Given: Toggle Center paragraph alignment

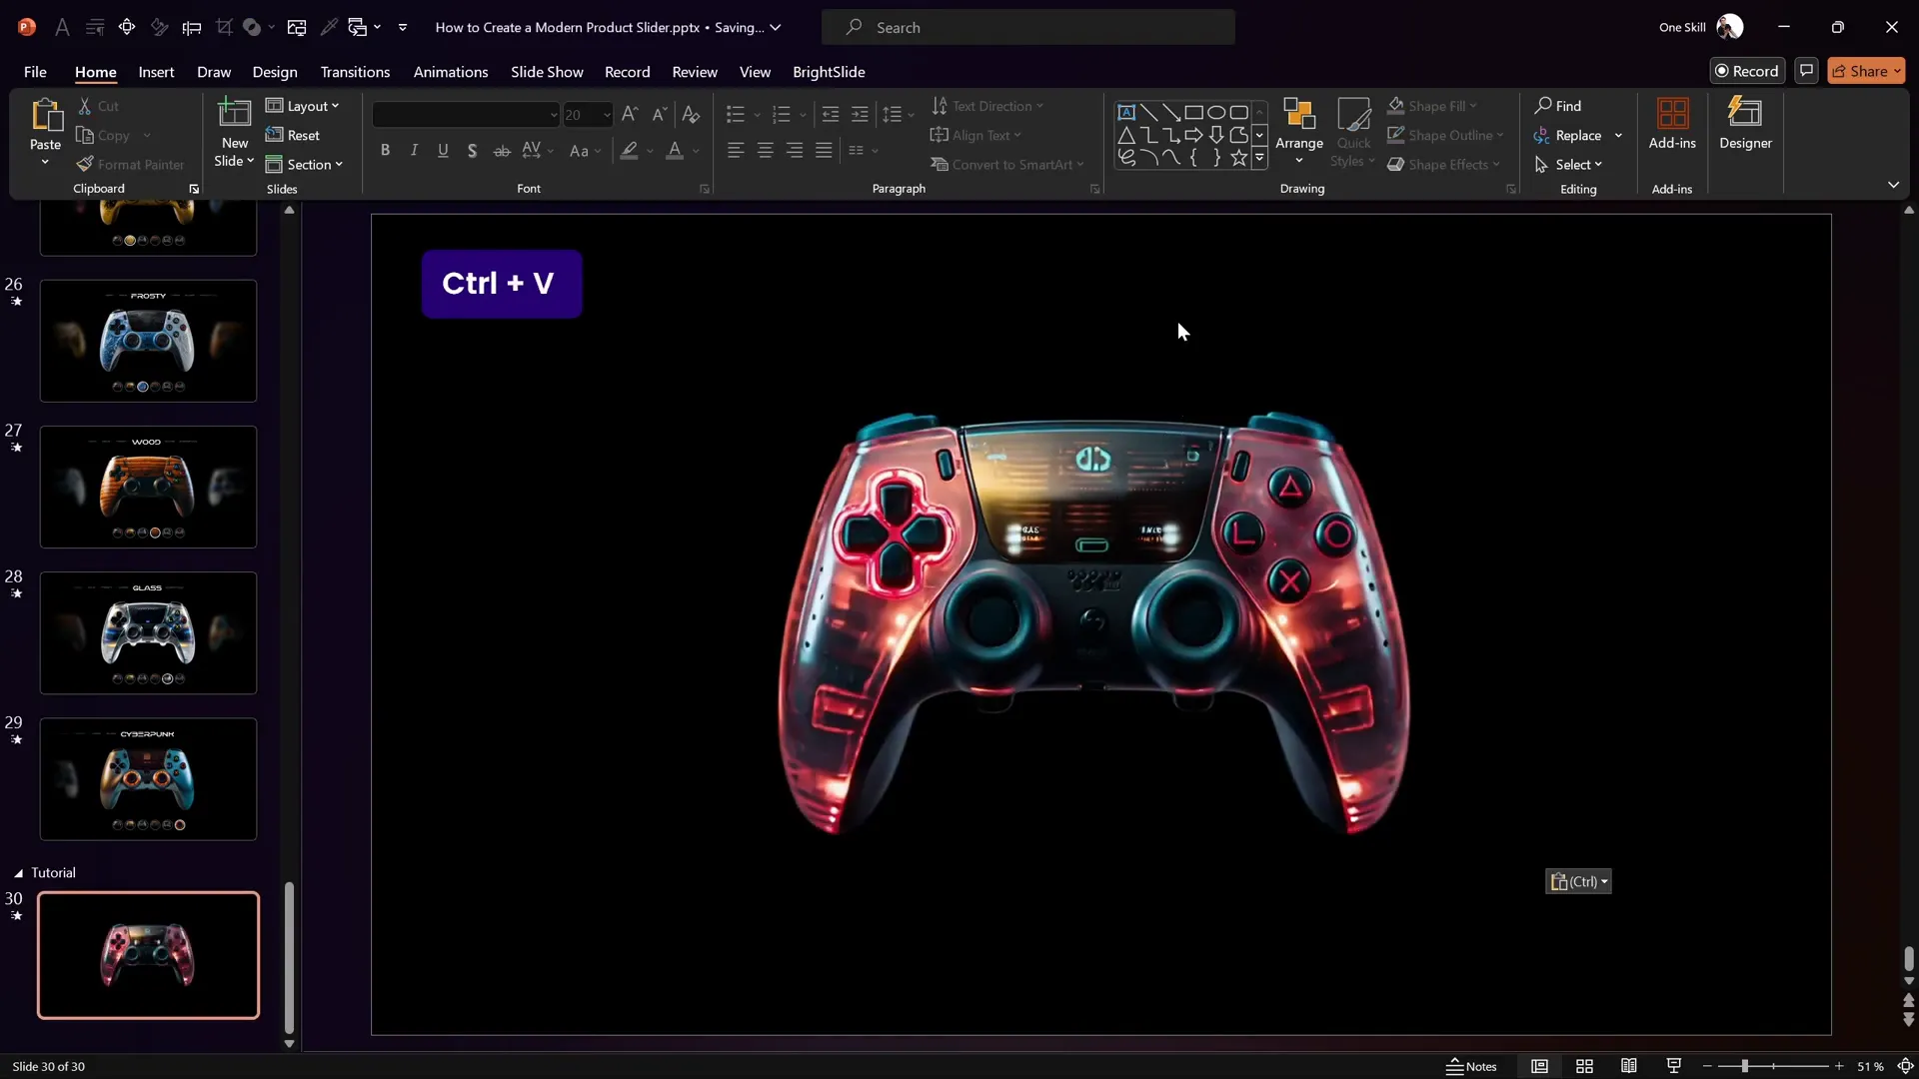Looking at the screenshot, I should [765, 151].
